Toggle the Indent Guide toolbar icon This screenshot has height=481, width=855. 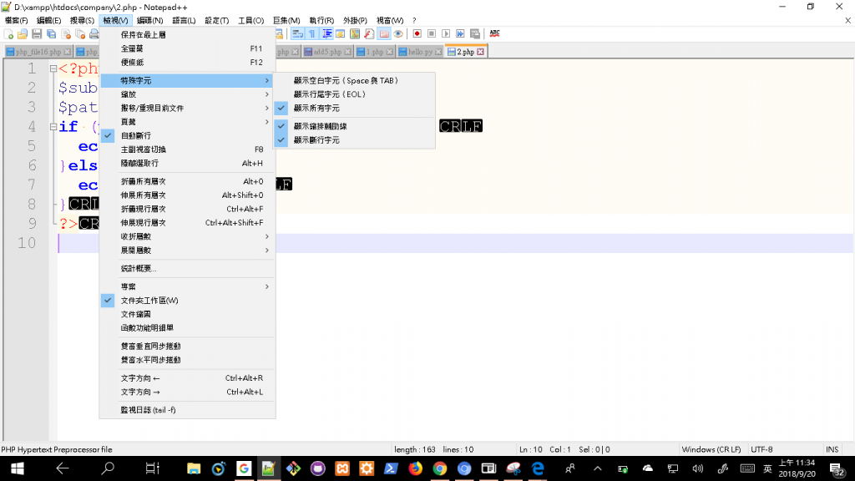click(x=326, y=33)
